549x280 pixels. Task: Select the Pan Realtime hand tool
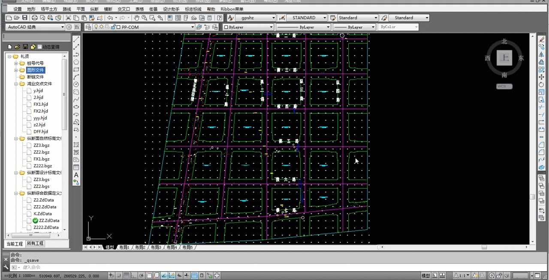tap(136, 18)
